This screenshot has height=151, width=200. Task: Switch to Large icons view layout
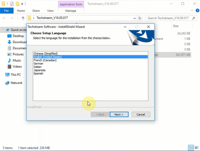tap(197, 148)
